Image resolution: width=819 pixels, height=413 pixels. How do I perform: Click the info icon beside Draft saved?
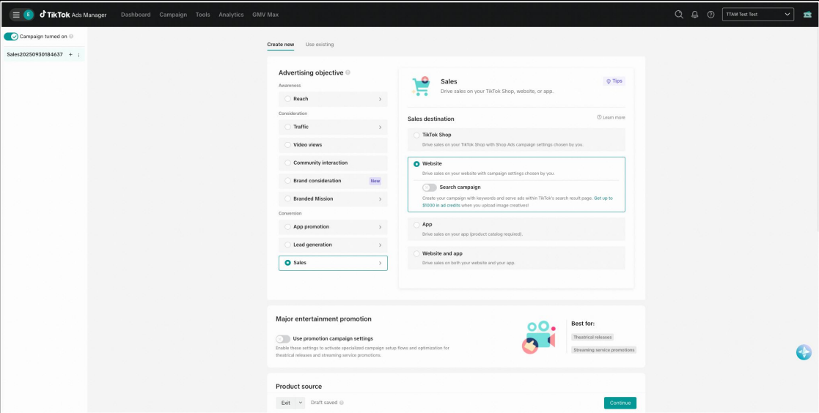point(342,403)
